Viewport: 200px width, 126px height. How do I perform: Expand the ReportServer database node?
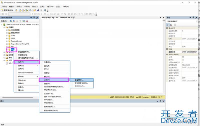(7, 41)
